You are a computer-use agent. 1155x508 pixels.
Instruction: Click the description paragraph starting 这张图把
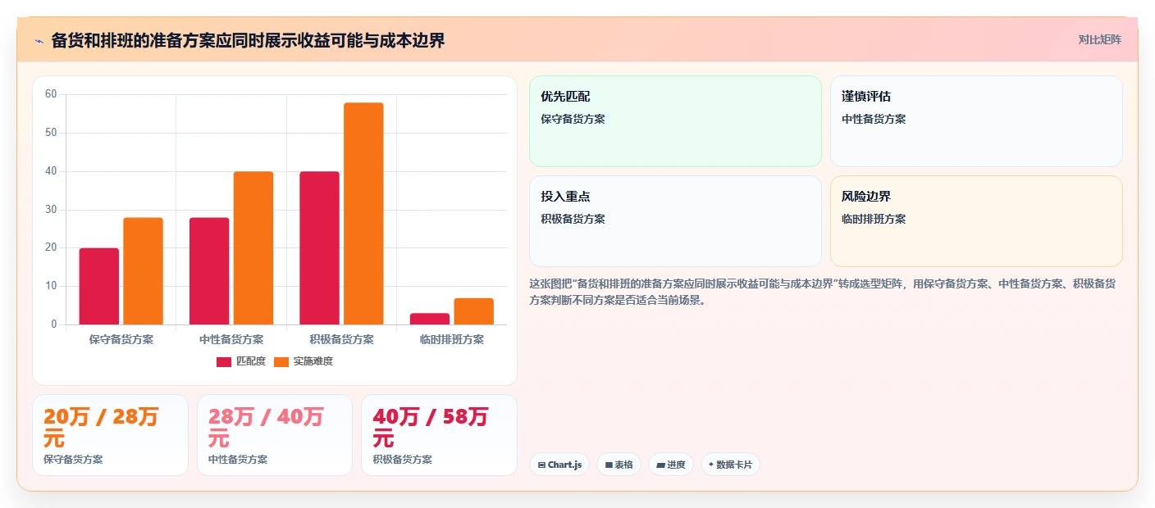822,292
